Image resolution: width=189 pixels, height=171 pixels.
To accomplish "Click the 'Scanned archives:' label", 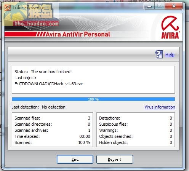I will click(31, 130).
